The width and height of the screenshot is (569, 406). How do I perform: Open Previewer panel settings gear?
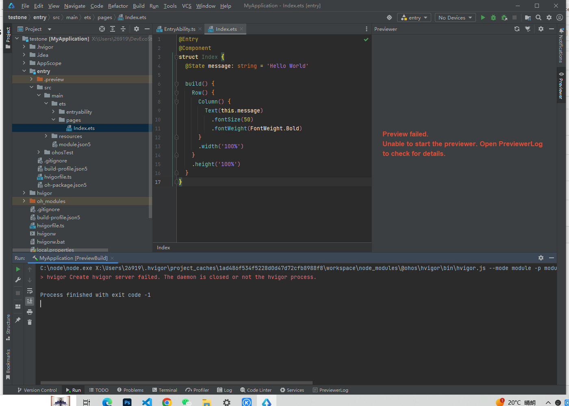point(541,29)
